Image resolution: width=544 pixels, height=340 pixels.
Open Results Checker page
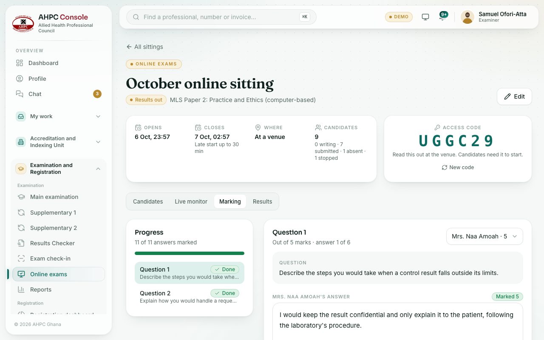click(x=59, y=243)
